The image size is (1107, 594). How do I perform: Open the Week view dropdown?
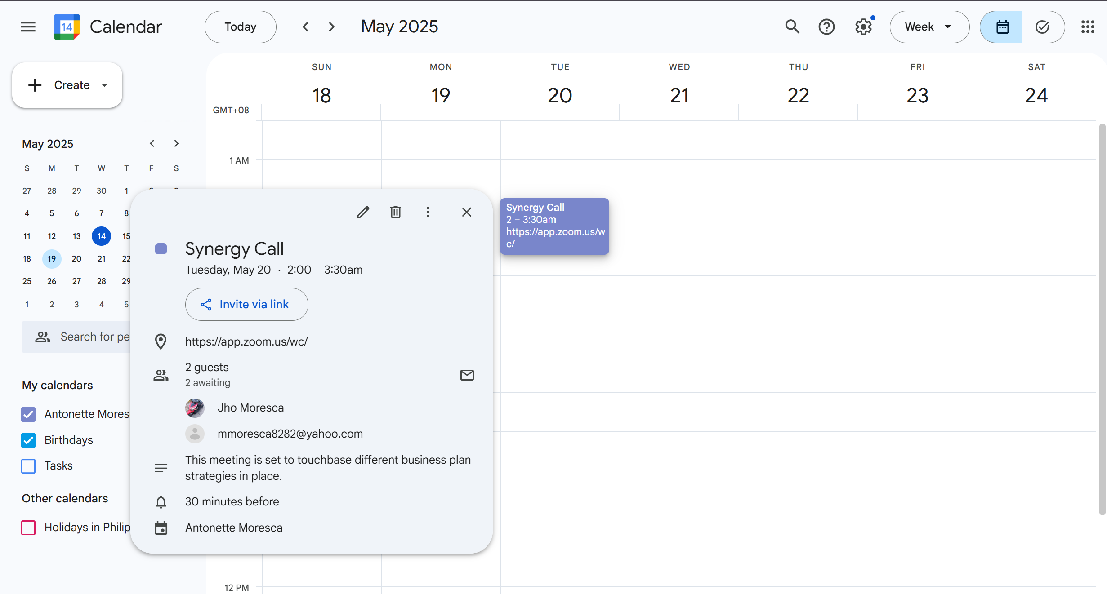pyautogui.click(x=929, y=27)
